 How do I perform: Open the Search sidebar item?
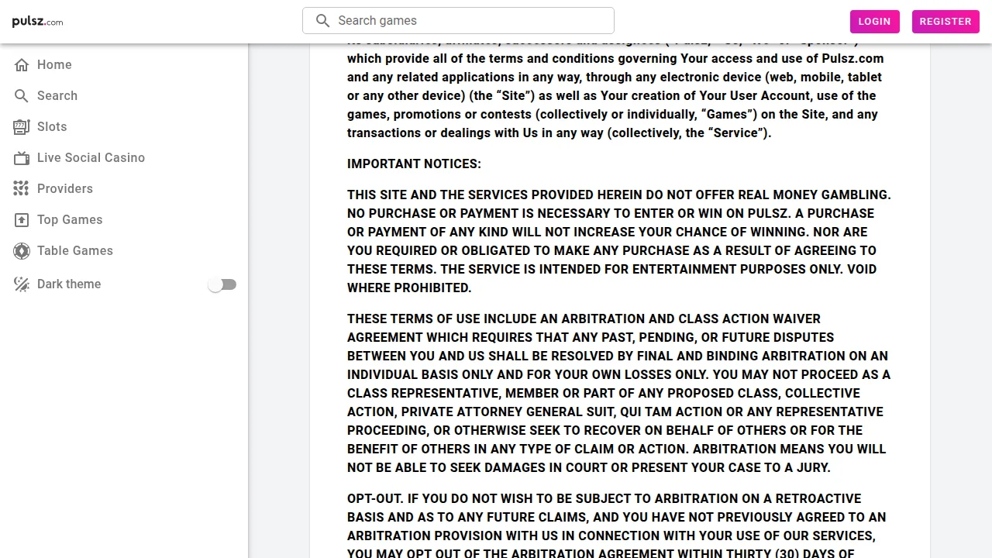point(124,96)
